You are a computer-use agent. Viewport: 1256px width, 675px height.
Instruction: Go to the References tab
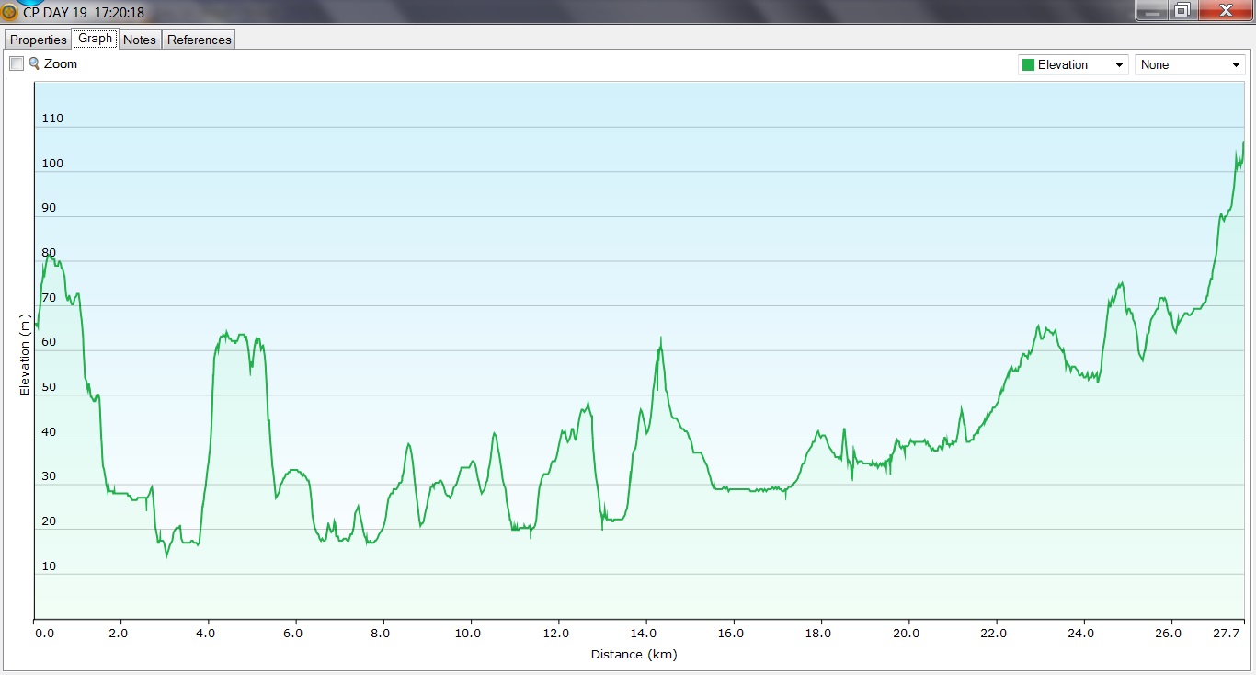pyautogui.click(x=200, y=40)
